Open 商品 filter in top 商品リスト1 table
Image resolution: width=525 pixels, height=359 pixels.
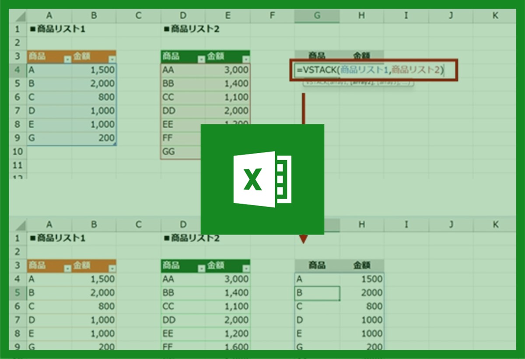click(67, 59)
